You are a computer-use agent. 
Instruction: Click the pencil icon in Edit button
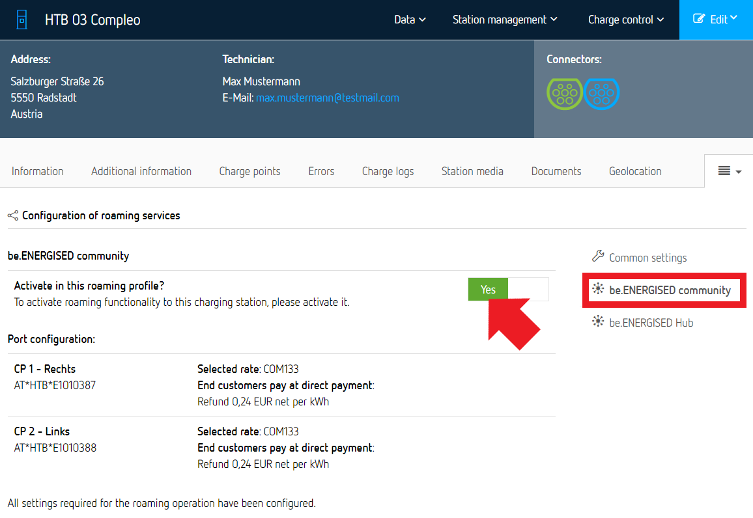pyautogui.click(x=699, y=20)
